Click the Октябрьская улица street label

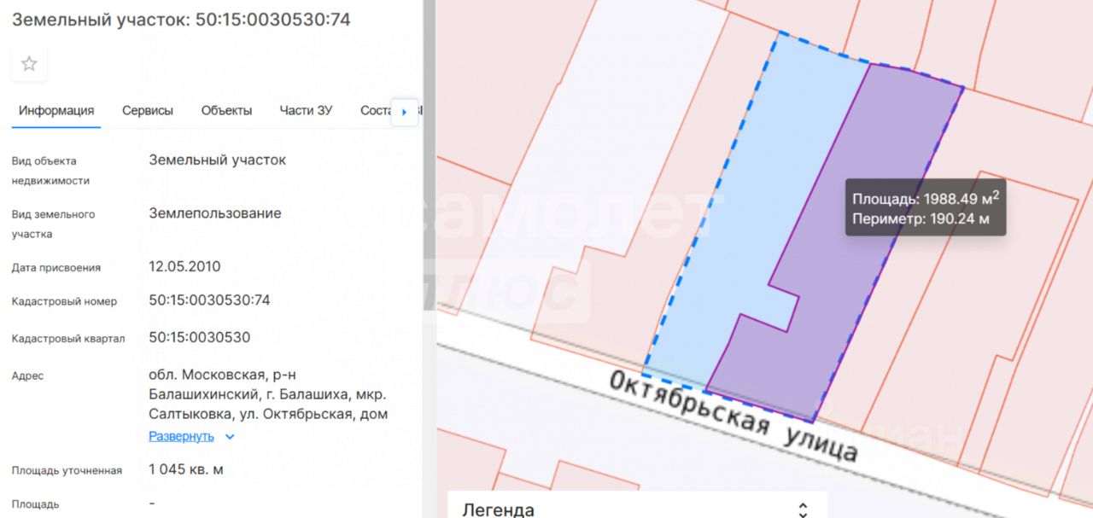[x=734, y=416]
